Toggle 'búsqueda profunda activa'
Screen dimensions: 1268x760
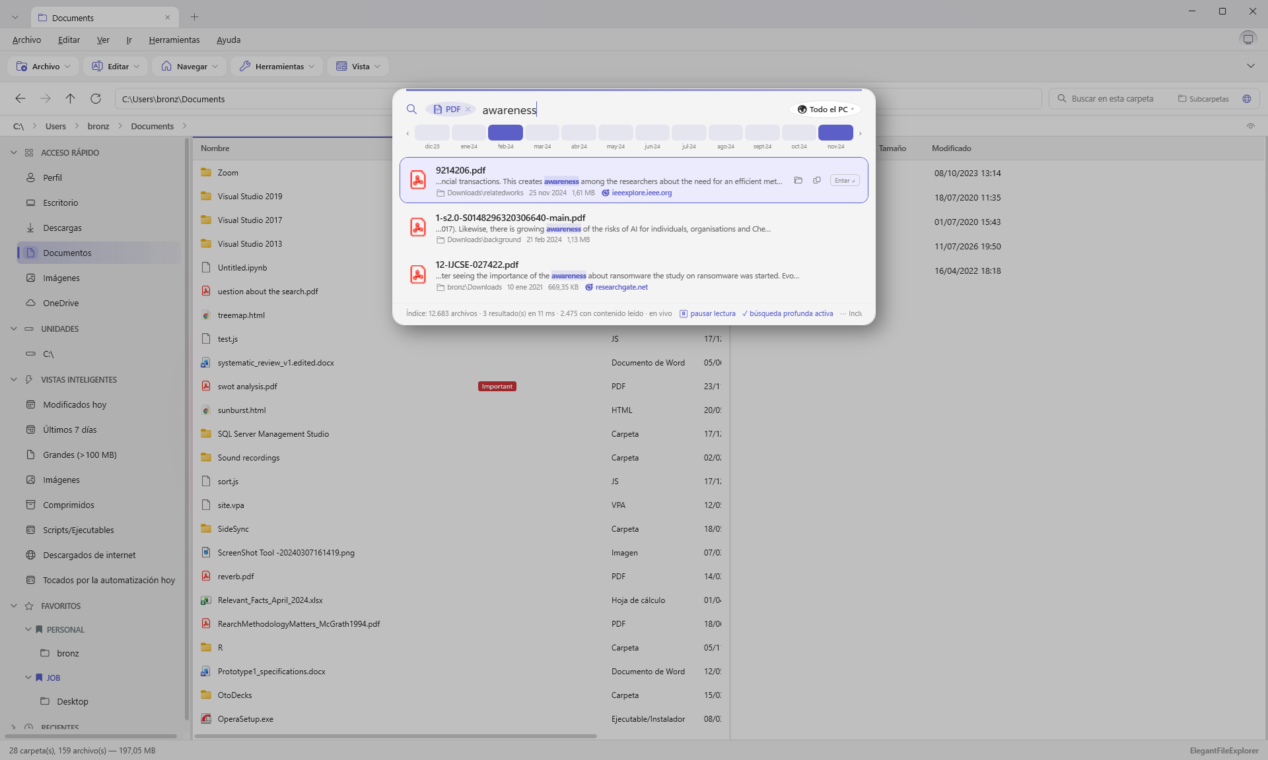[x=787, y=313]
